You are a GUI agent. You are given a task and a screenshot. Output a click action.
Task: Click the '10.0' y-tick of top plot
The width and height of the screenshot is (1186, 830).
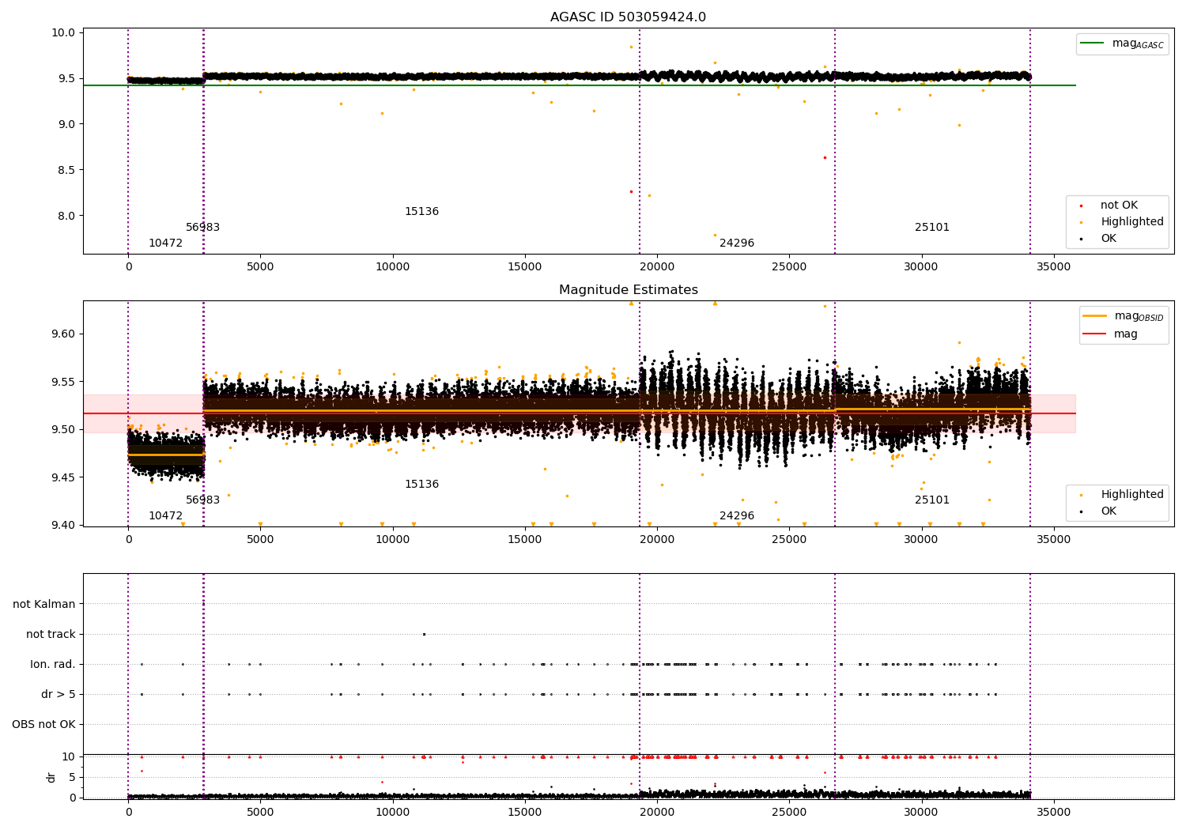63,33
